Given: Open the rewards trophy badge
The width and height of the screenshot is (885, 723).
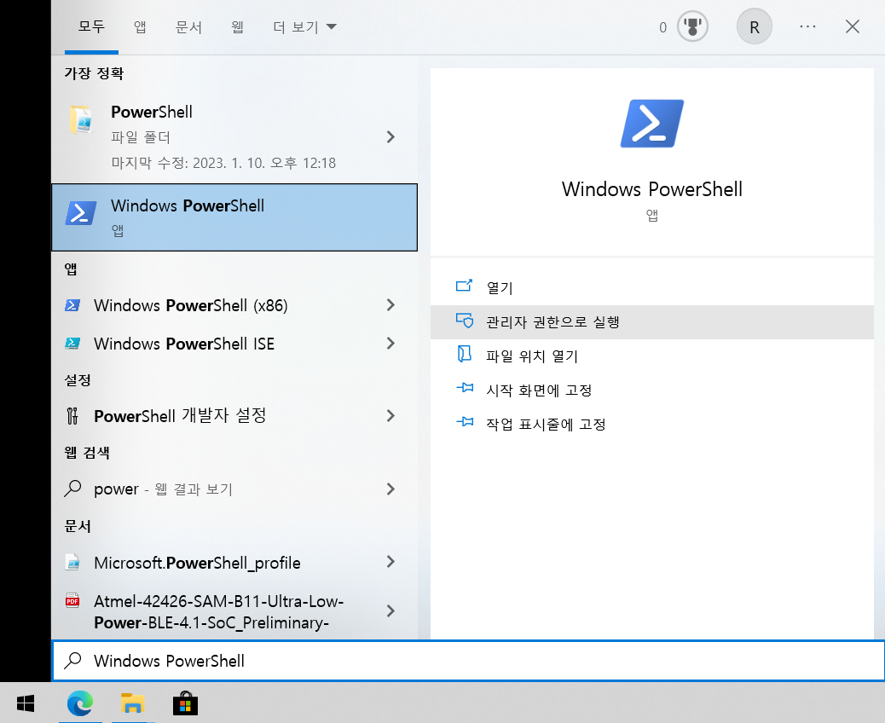Looking at the screenshot, I should tap(692, 26).
